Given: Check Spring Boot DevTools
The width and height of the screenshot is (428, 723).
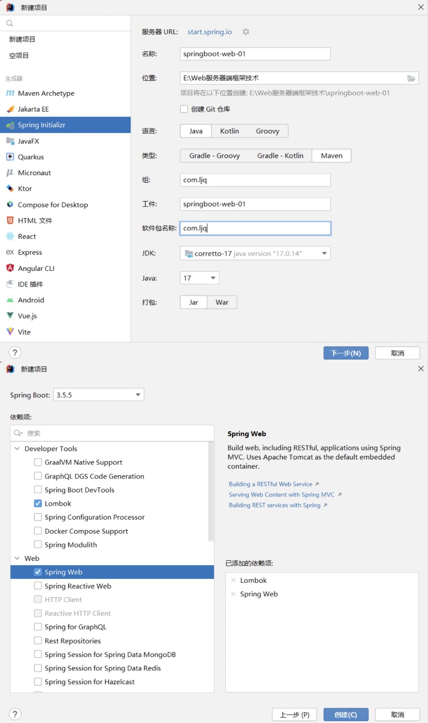Looking at the screenshot, I should pos(38,490).
